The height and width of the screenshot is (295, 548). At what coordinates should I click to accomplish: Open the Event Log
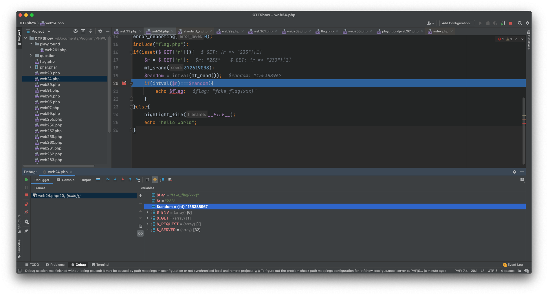(x=513, y=265)
